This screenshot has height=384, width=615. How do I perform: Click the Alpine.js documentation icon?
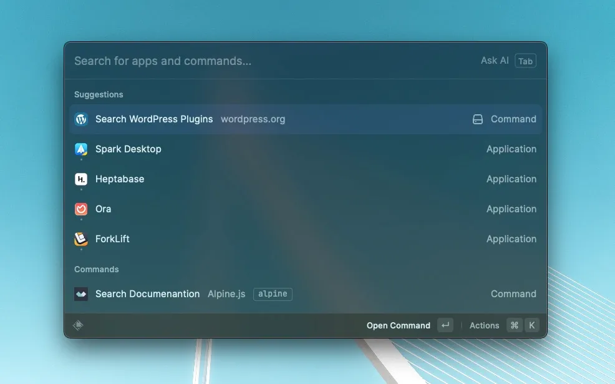coord(81,294)
